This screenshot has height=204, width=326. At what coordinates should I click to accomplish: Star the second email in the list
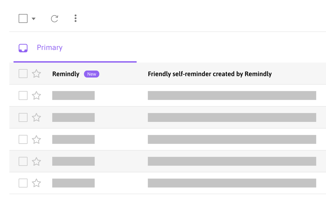coord(36,95)
